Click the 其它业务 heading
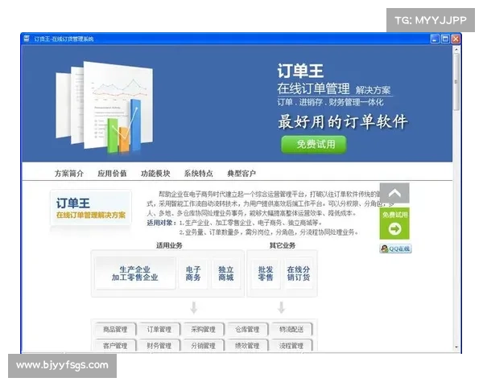 [x=283, y=245]
